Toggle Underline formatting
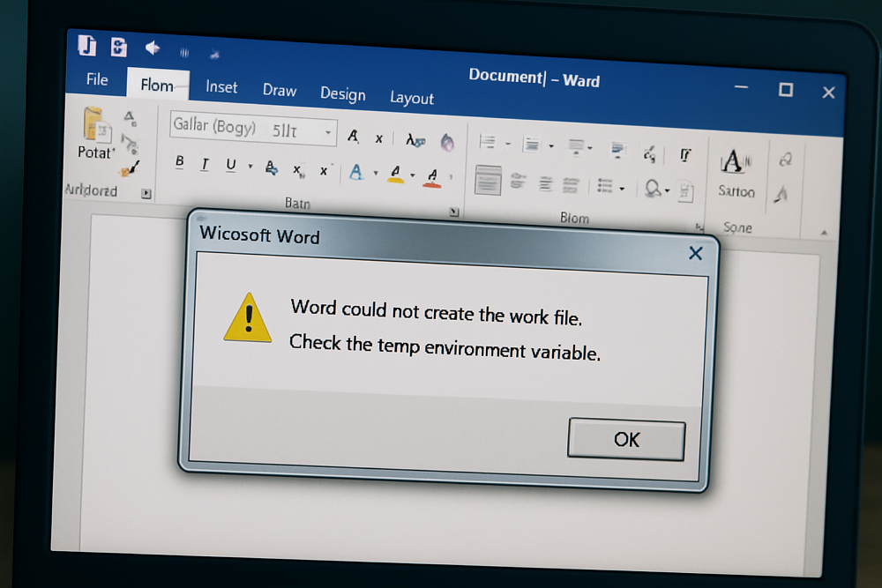 [230, 165]
